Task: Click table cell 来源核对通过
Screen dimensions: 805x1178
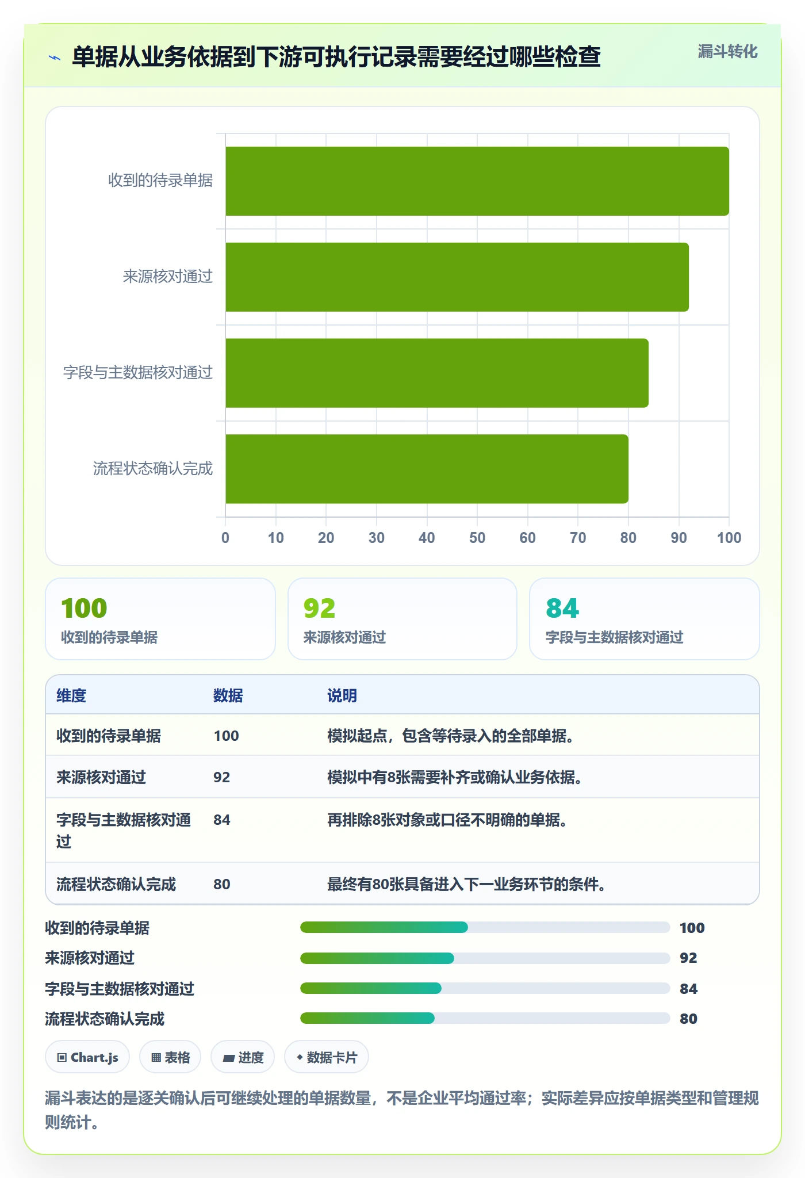Action: point(101,777)
